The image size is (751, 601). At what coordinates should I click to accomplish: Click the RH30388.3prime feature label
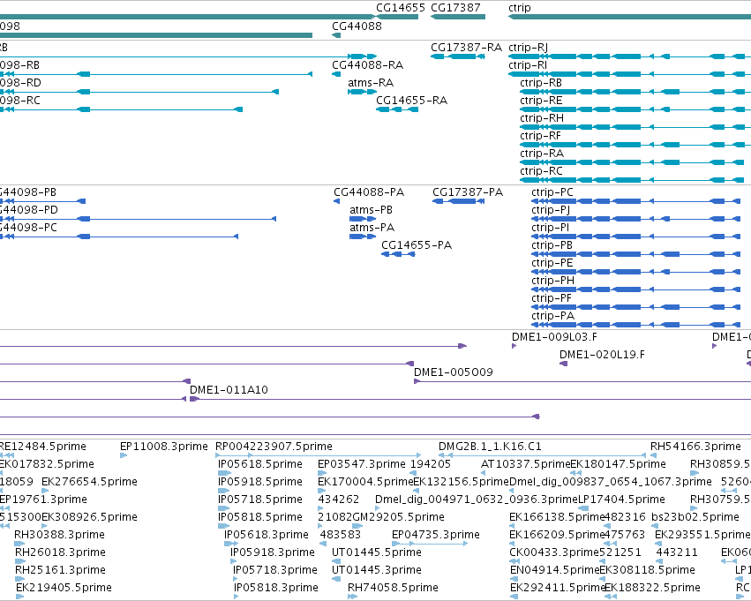[59, 536]
